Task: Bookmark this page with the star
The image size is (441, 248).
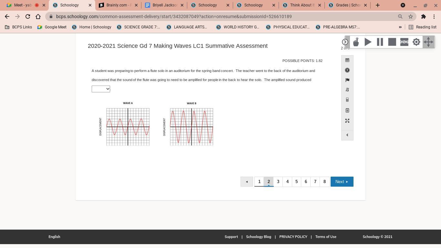Action: 411,16
